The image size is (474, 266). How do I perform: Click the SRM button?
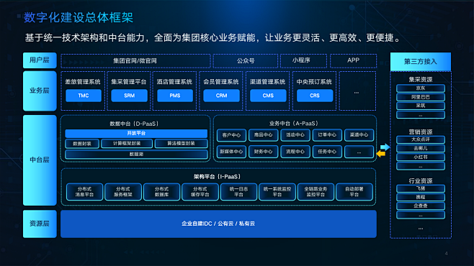pos(130,96)
